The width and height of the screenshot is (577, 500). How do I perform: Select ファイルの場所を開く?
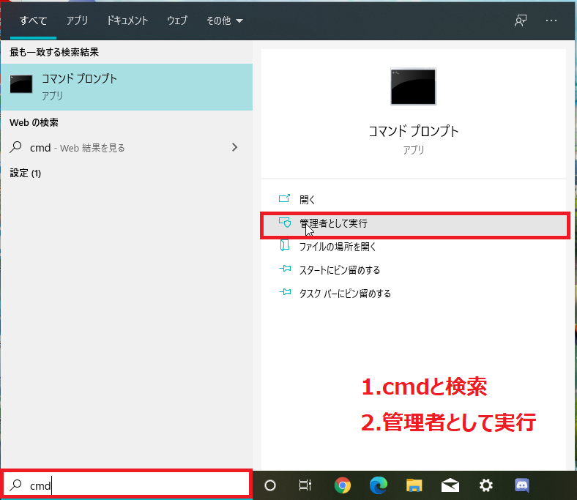(x=414, y=247)
